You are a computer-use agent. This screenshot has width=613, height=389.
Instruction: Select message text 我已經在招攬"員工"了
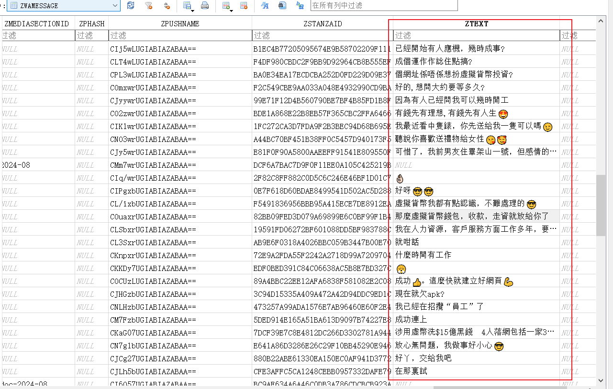[439, 307]
